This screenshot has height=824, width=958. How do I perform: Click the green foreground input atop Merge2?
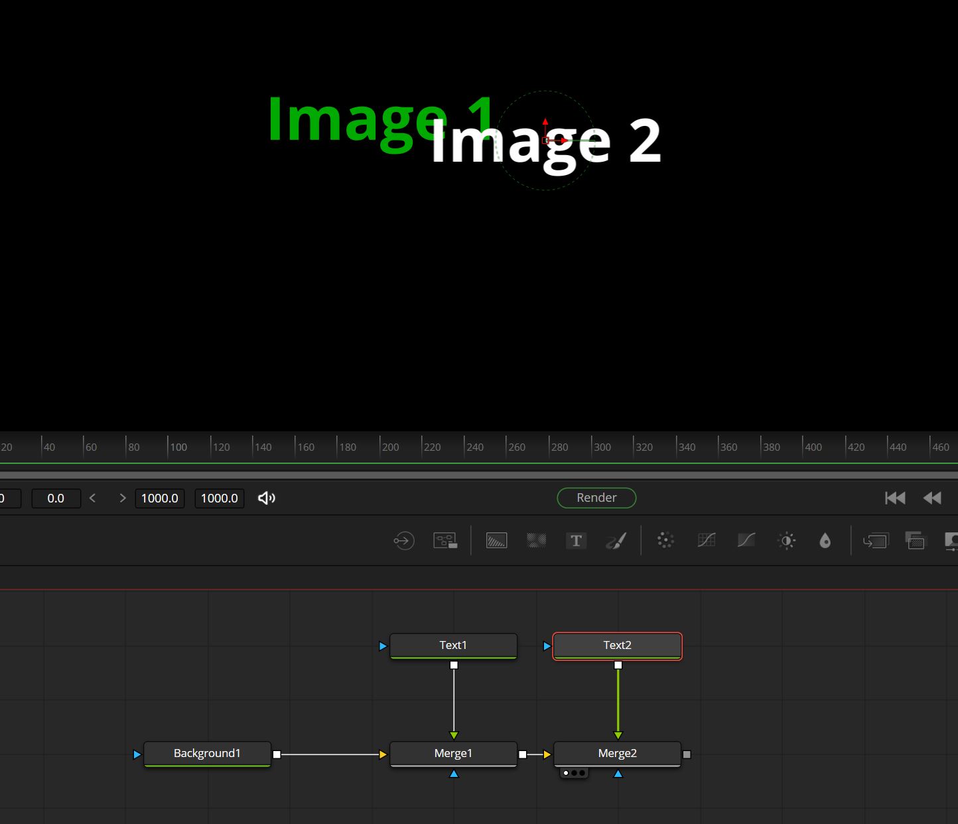coord(618,735)
